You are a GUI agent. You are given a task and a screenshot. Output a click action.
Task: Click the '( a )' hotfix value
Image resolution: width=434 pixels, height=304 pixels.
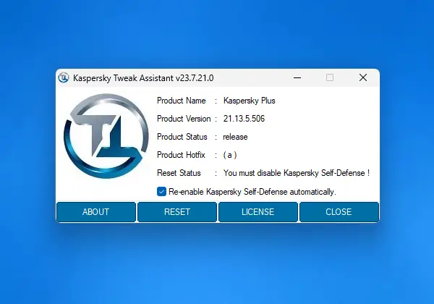tap(230, 155)
